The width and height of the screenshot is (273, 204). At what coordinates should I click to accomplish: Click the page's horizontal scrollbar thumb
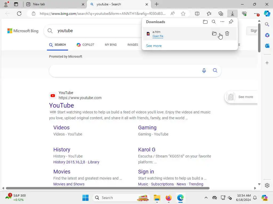click(x=108, y=188)
